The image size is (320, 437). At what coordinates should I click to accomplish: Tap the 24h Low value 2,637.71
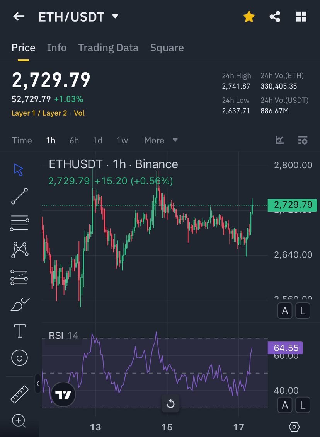click(x=236, y=111)
